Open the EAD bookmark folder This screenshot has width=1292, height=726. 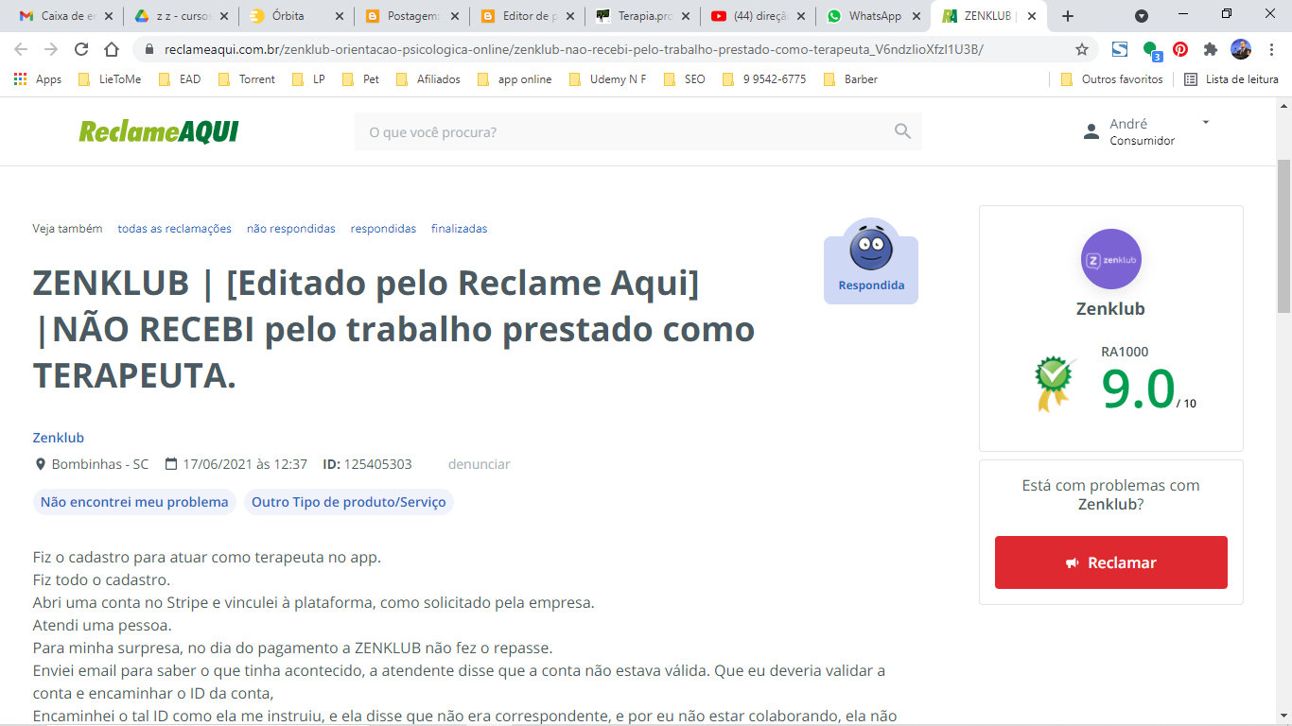tap(180, 79)
